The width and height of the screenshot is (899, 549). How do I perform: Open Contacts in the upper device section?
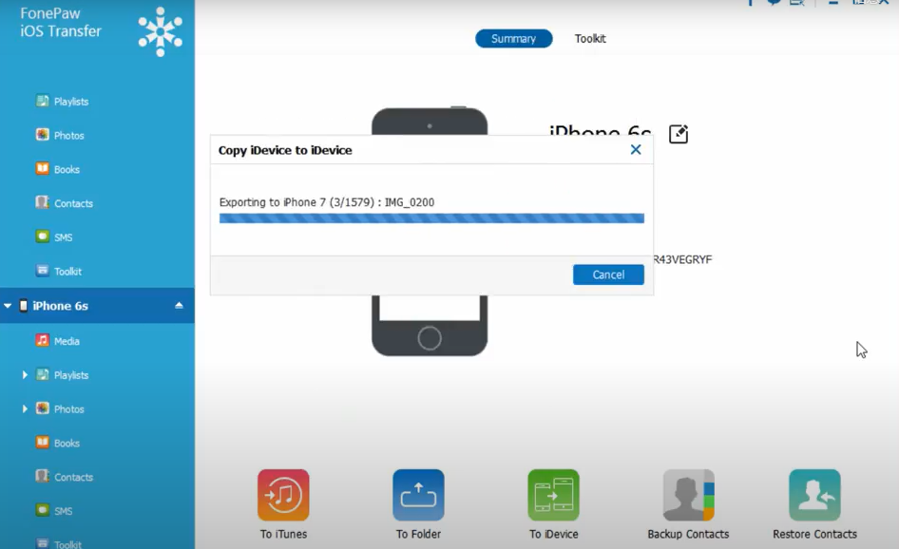65,203
